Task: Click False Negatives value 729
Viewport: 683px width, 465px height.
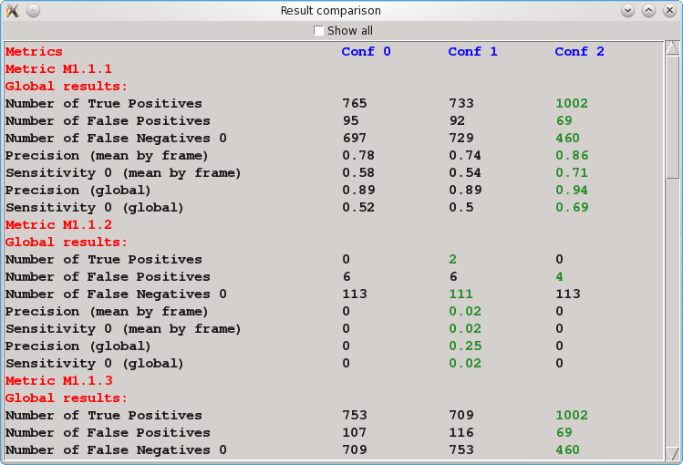Action: pyautogui.click(x=461, y=138)
